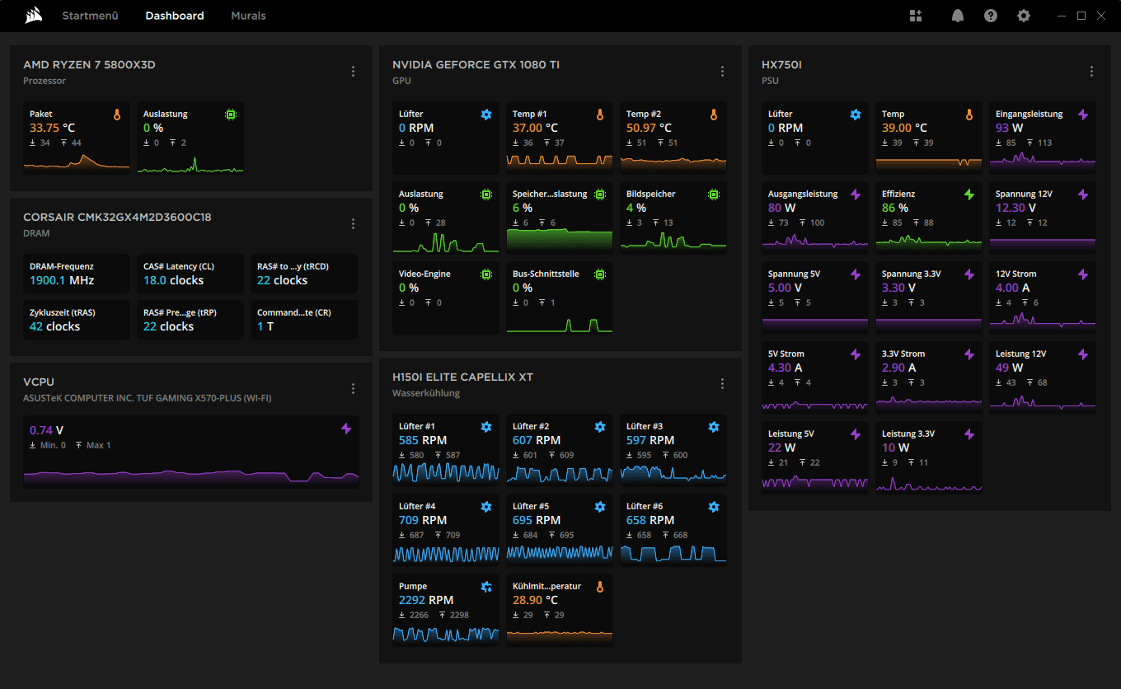
Task: Click the lightning icon on Ausgangsleistung tile
Action: (856, 195)
